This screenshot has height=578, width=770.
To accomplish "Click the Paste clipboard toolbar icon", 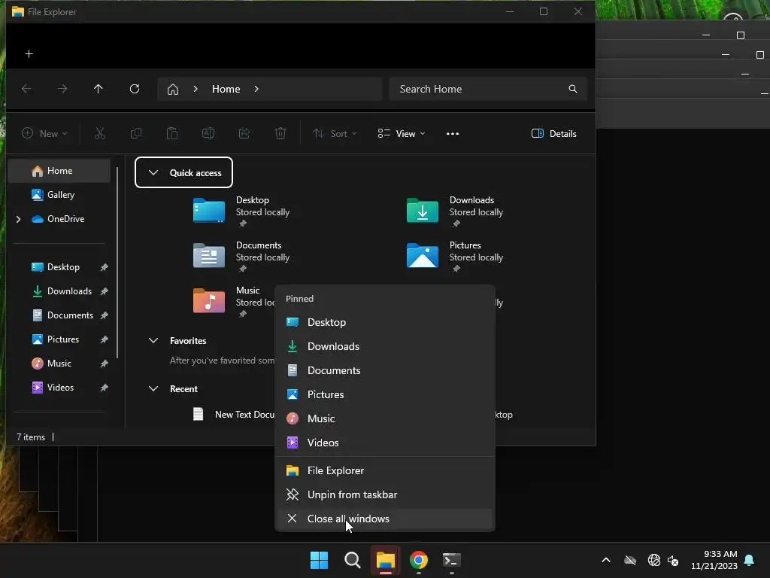I will point(172,134).
